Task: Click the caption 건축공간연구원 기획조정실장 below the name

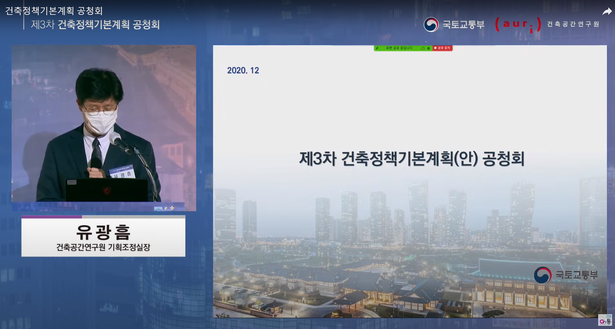Action: pos(103,247)
